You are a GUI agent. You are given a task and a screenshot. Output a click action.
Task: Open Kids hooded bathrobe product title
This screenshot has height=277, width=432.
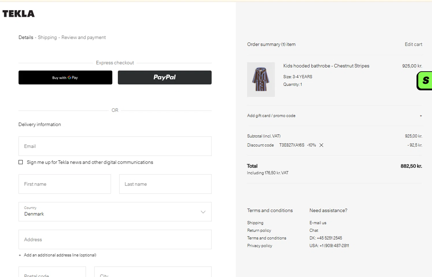tap(326, 66)
